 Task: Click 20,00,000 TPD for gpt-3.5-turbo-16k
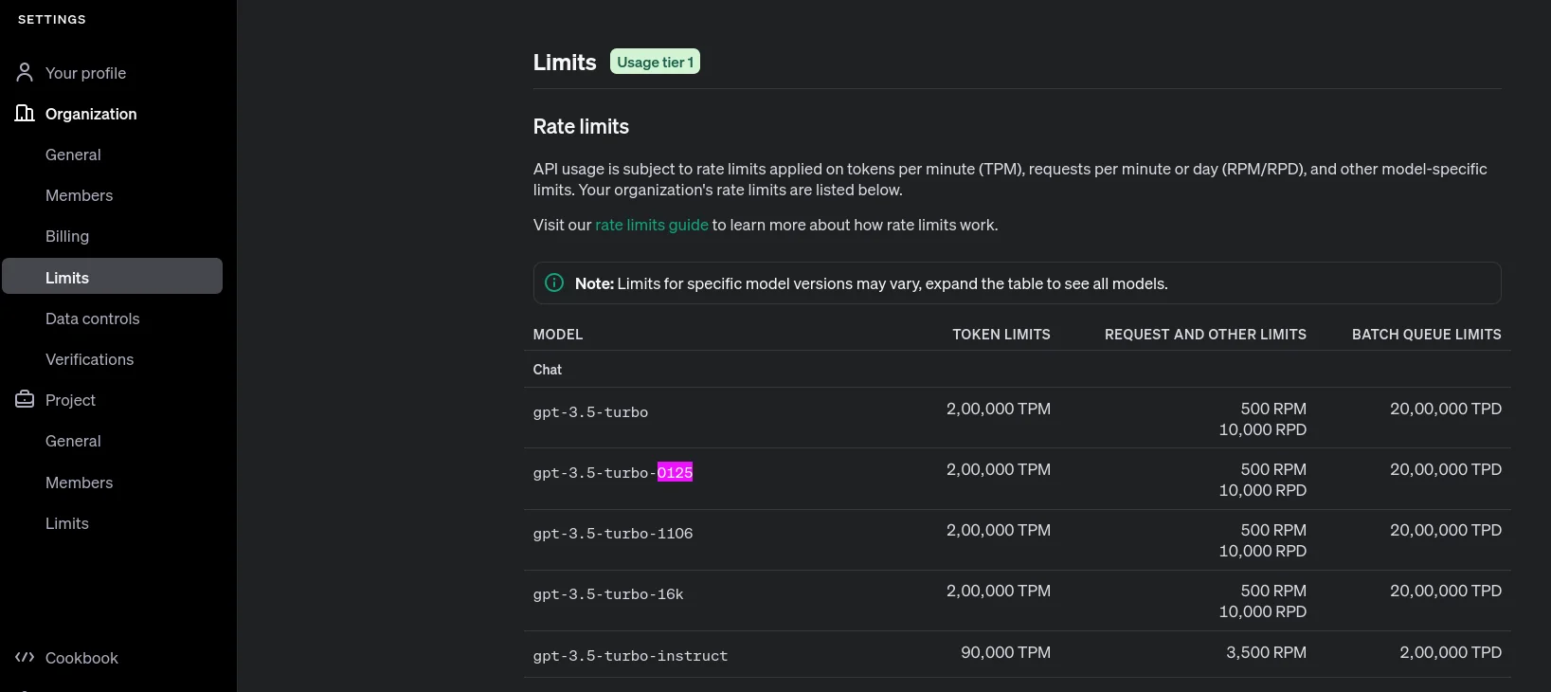click(x=1446, y=591)
